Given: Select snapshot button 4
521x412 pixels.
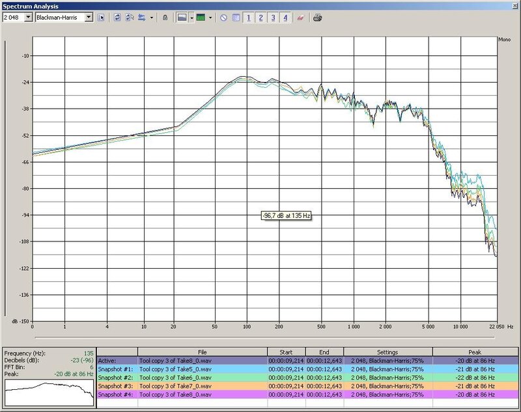Looking at the screenshot, I should click(286, 18).
